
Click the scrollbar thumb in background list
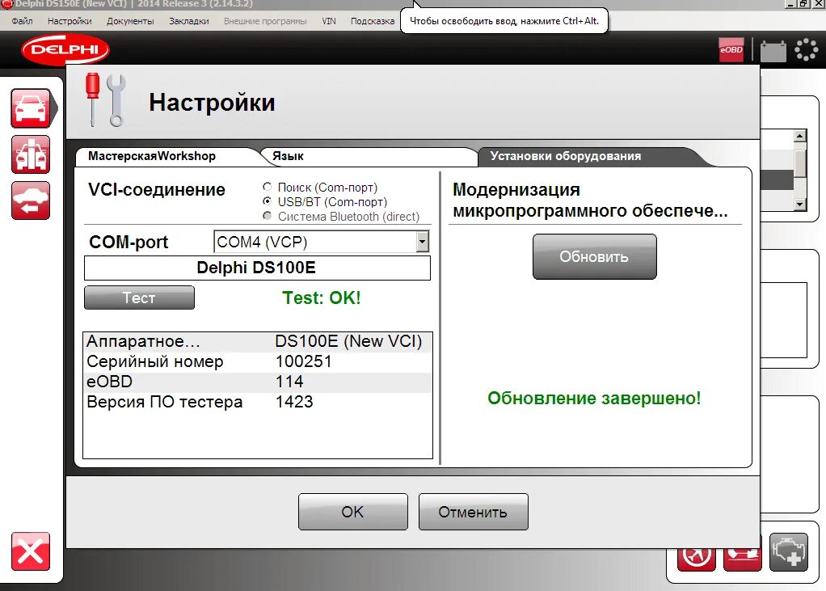[x=799, y=164]
